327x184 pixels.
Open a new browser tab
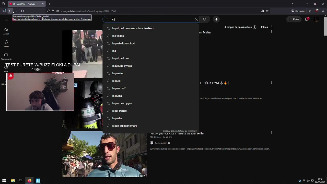pos(49,4)
